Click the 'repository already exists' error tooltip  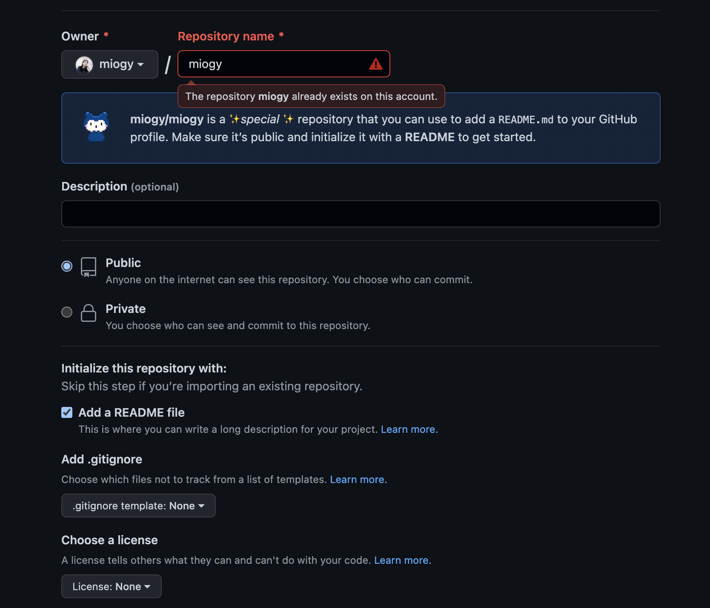pyautogui.click(x=311, y=96)
